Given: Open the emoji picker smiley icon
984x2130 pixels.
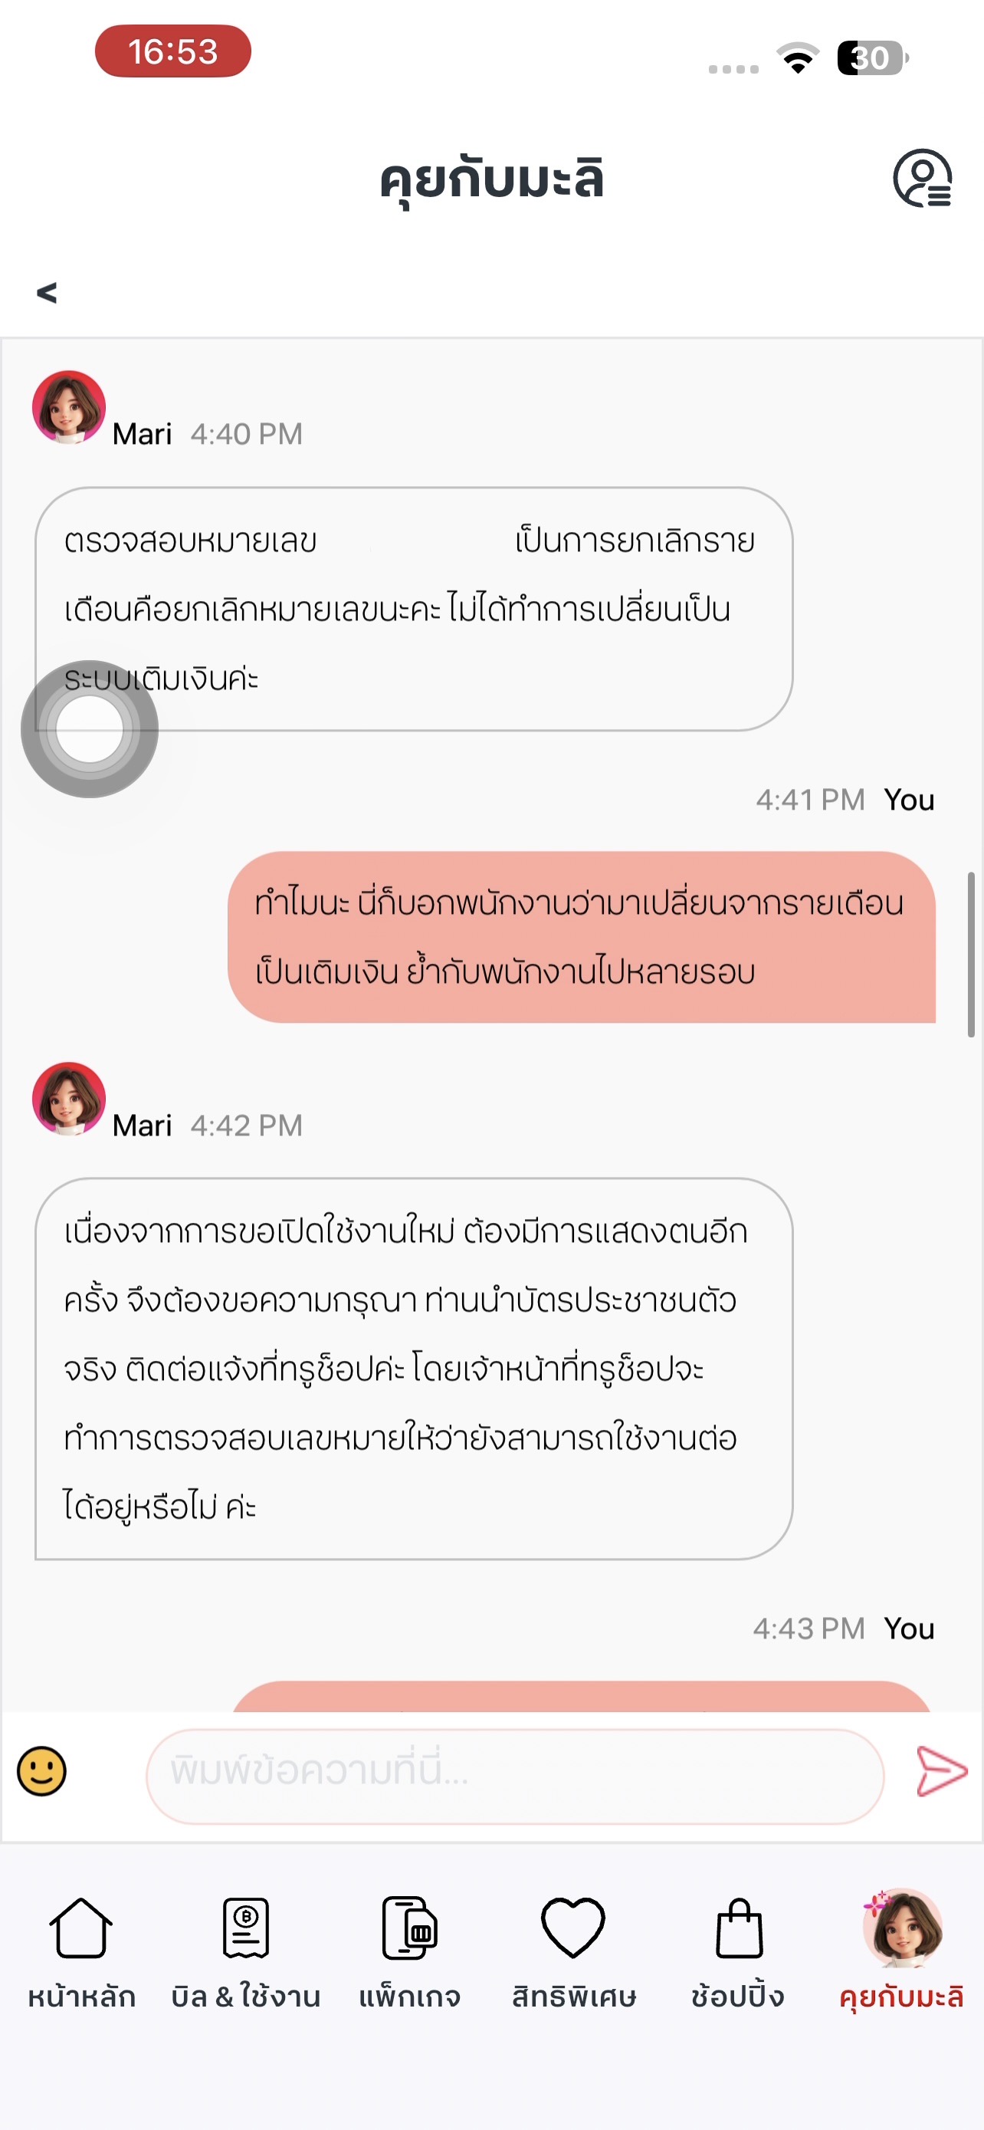Looking at the screenshot, I should point(41,1771).
